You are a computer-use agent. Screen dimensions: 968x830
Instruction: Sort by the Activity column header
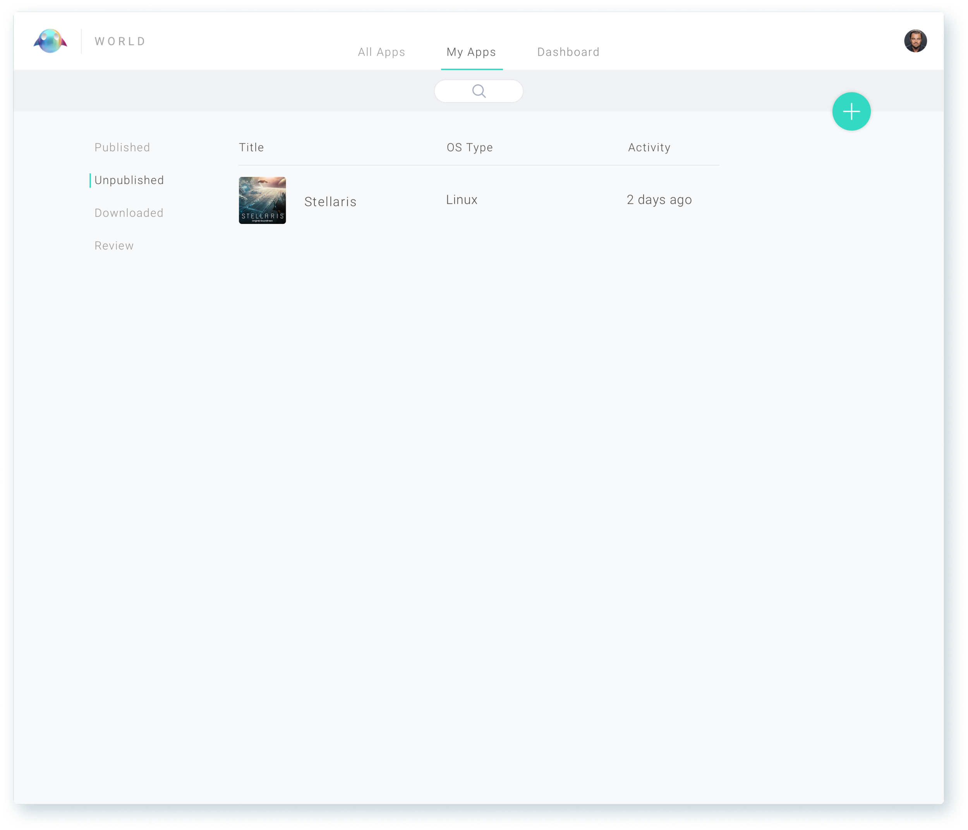click(x=649, y=148)
